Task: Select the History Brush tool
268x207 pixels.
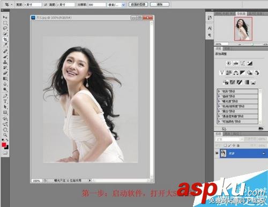Action: click(x=5, y=68)
